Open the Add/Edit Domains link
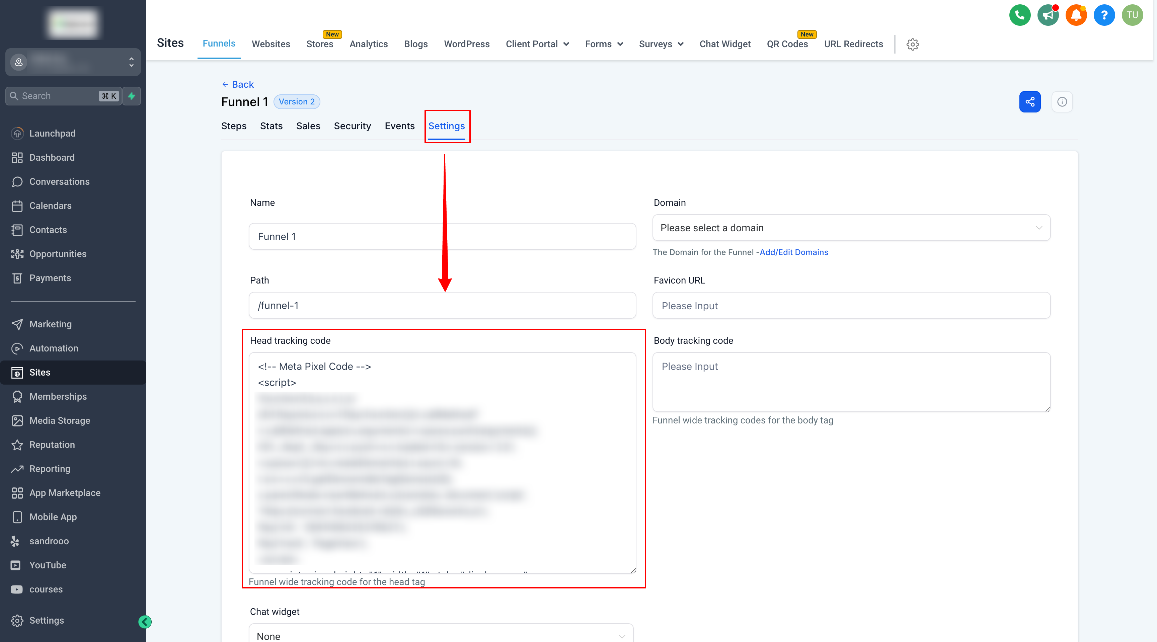 (794, 252)
